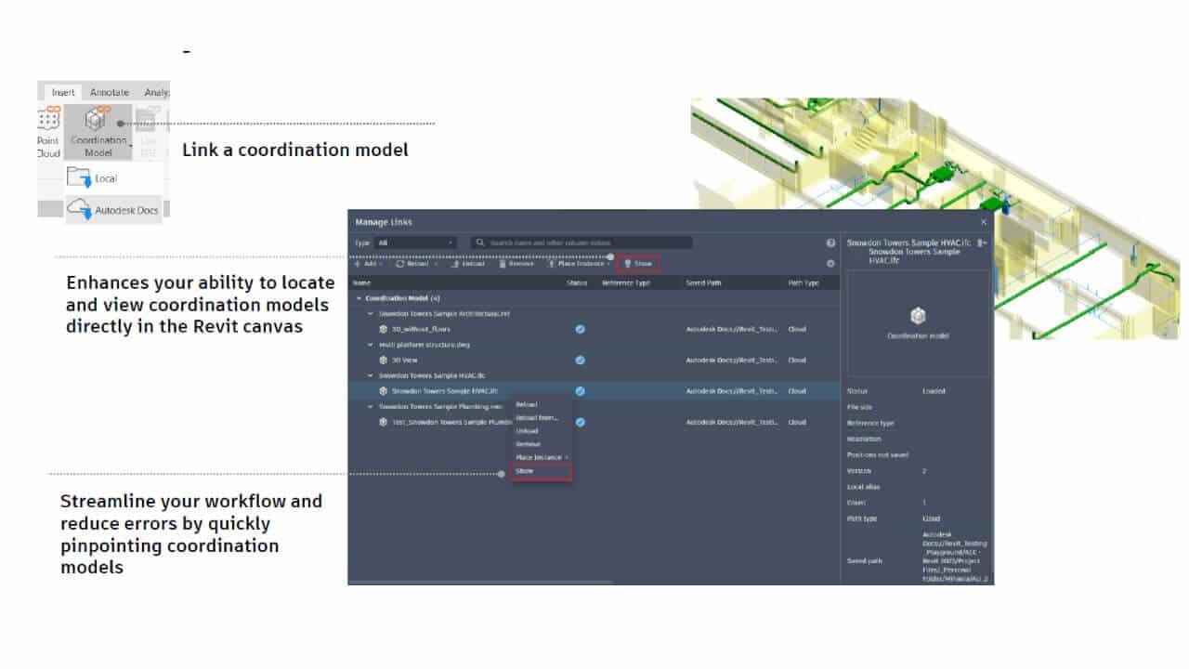
Task: Sort by the Saved Path column header
Action: point(703,282)
